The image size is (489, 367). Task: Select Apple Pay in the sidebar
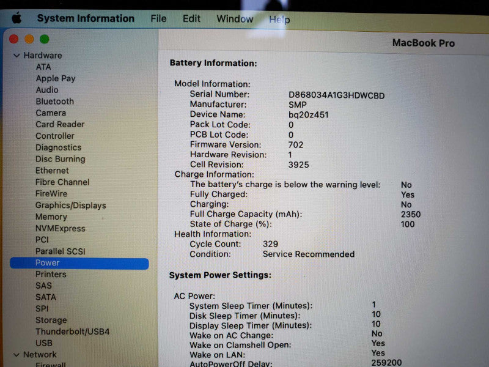(56, 79)
